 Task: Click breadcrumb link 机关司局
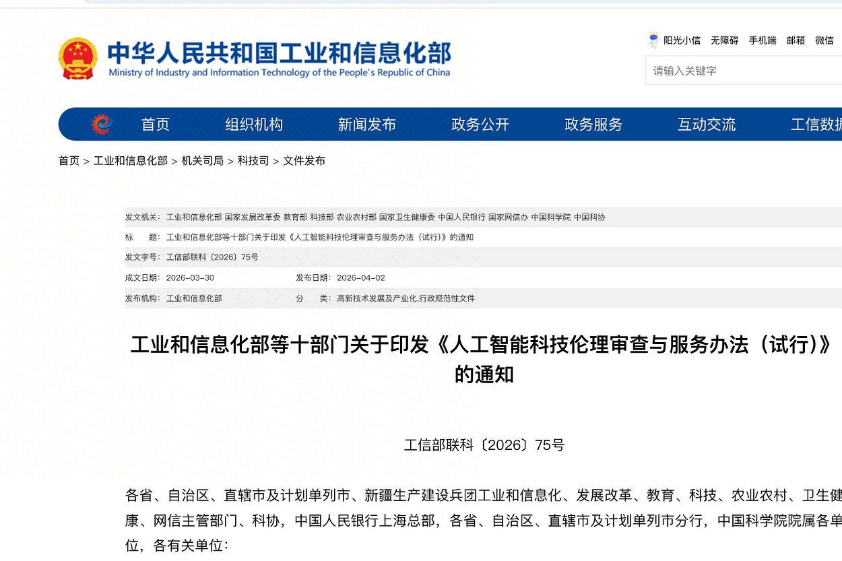point(202,161)
